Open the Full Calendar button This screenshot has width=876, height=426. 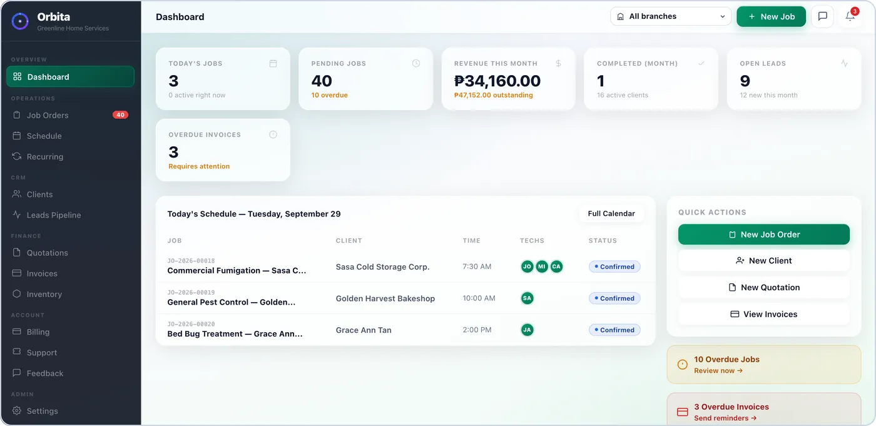[x=611, y=213]
